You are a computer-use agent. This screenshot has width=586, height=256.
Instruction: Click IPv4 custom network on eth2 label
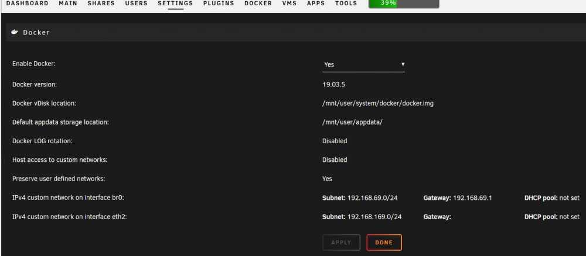70,216
